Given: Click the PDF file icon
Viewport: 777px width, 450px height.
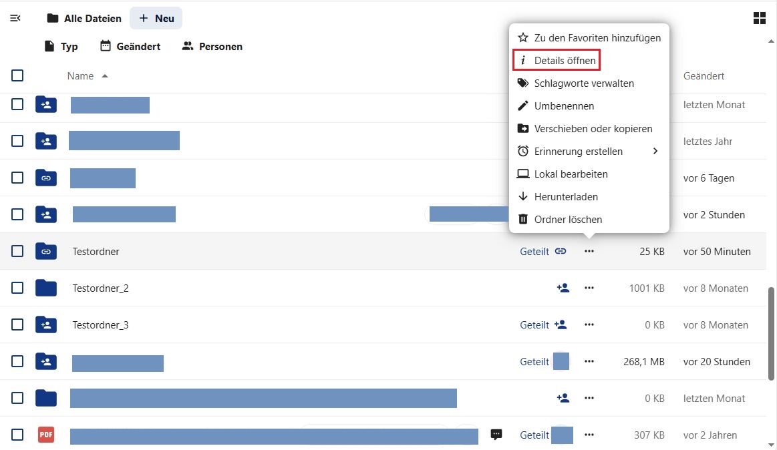Looking at the screenshot, I should pos(45,435).
